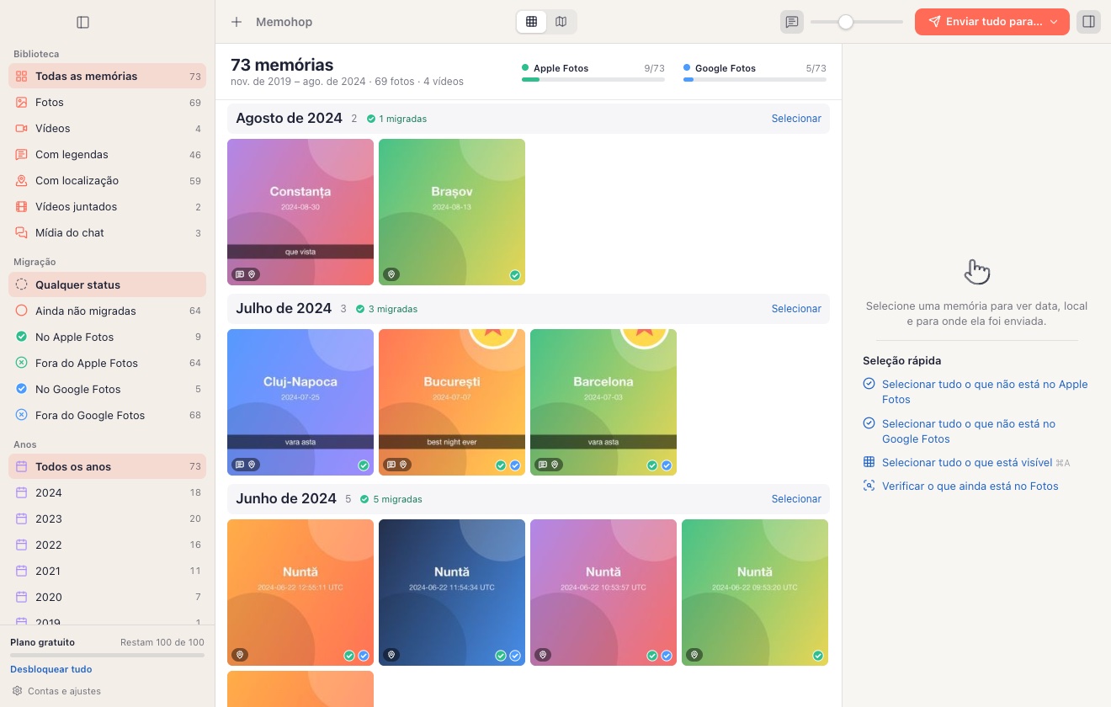Select Qualquer status migration filter

click(x=107, y=284)
